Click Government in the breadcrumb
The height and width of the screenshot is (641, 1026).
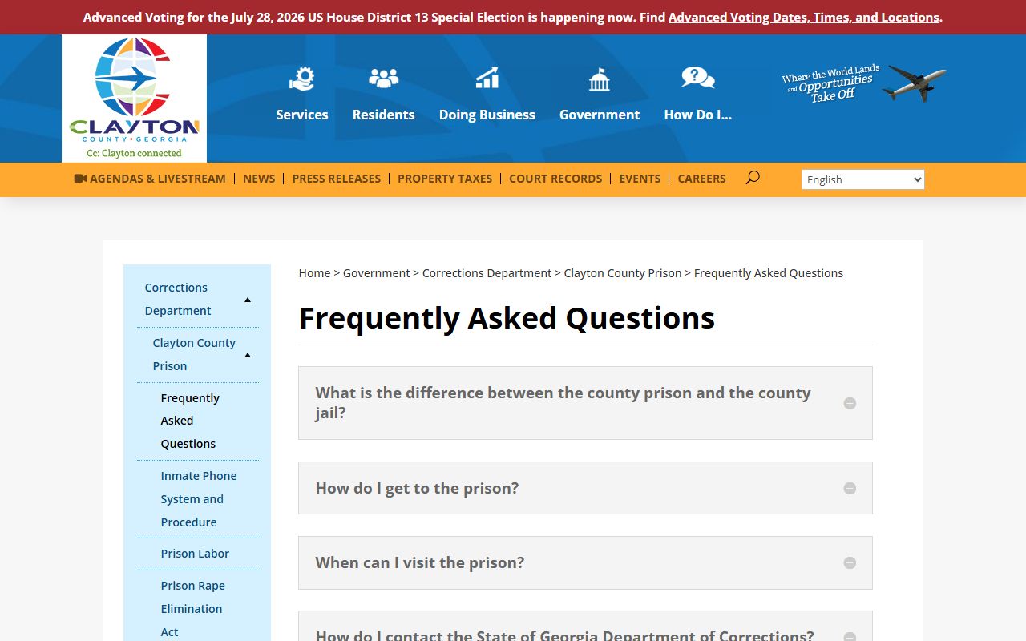tap(376, 273)
